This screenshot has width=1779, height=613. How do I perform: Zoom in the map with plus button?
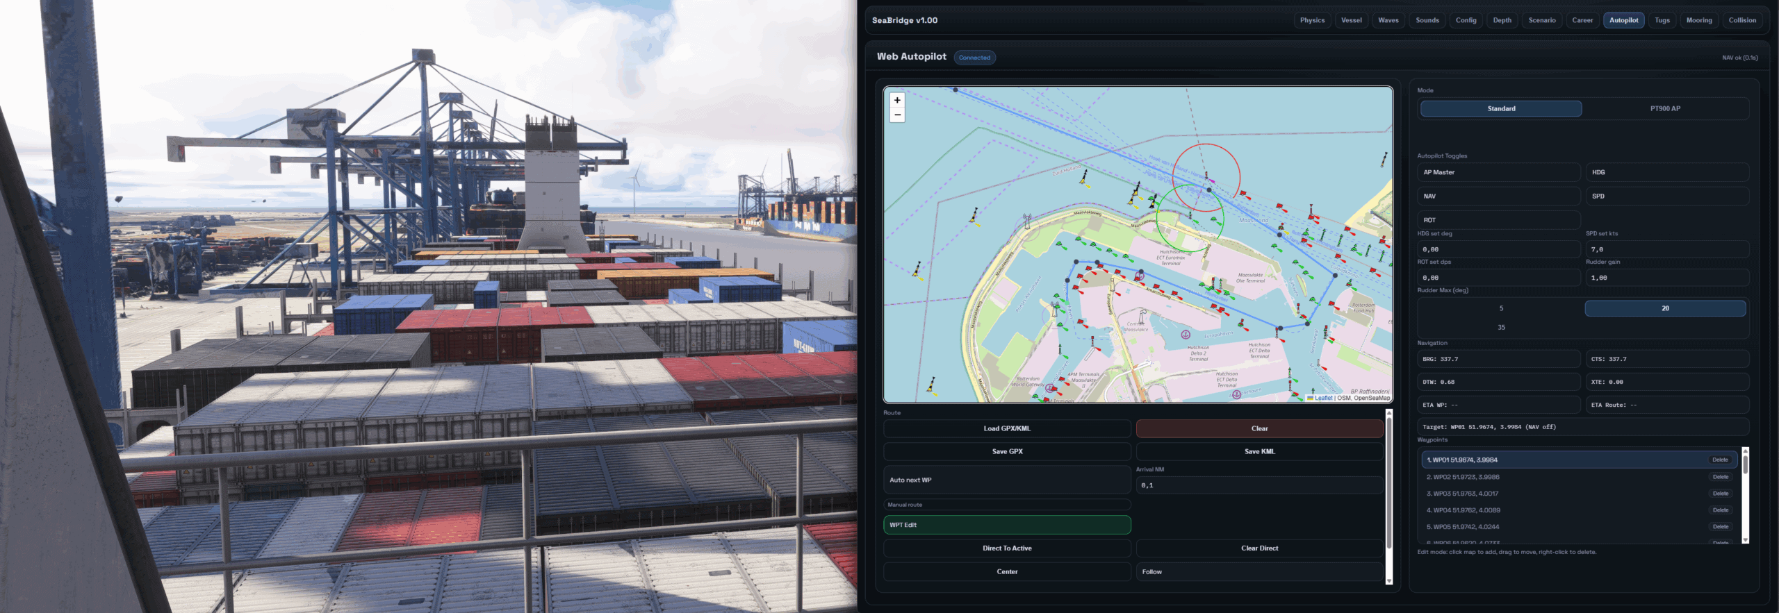tap(897, 101)
